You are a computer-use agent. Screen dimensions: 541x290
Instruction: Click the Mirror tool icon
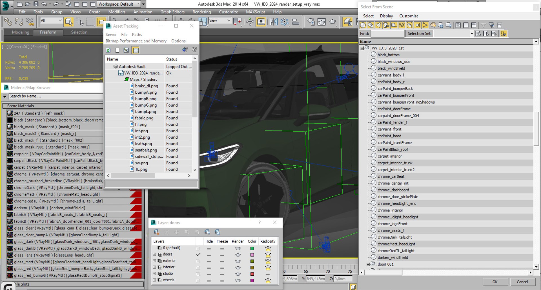pos(273,22)
